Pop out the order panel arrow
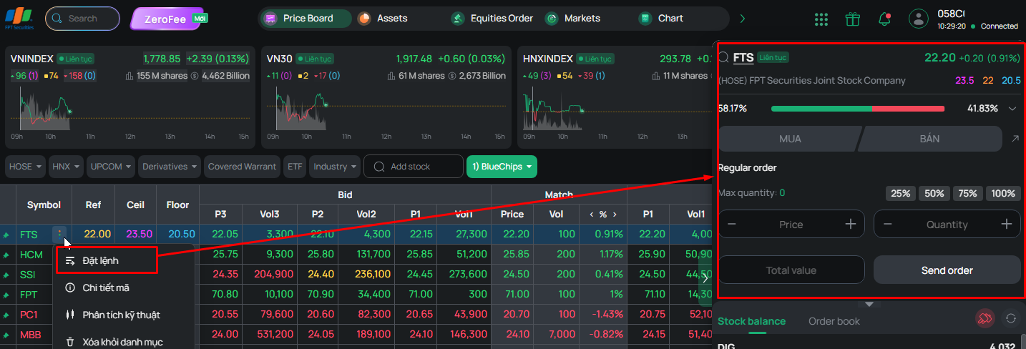The height and width of the screenshot is (349, 1026). (x=1015, y=139)
